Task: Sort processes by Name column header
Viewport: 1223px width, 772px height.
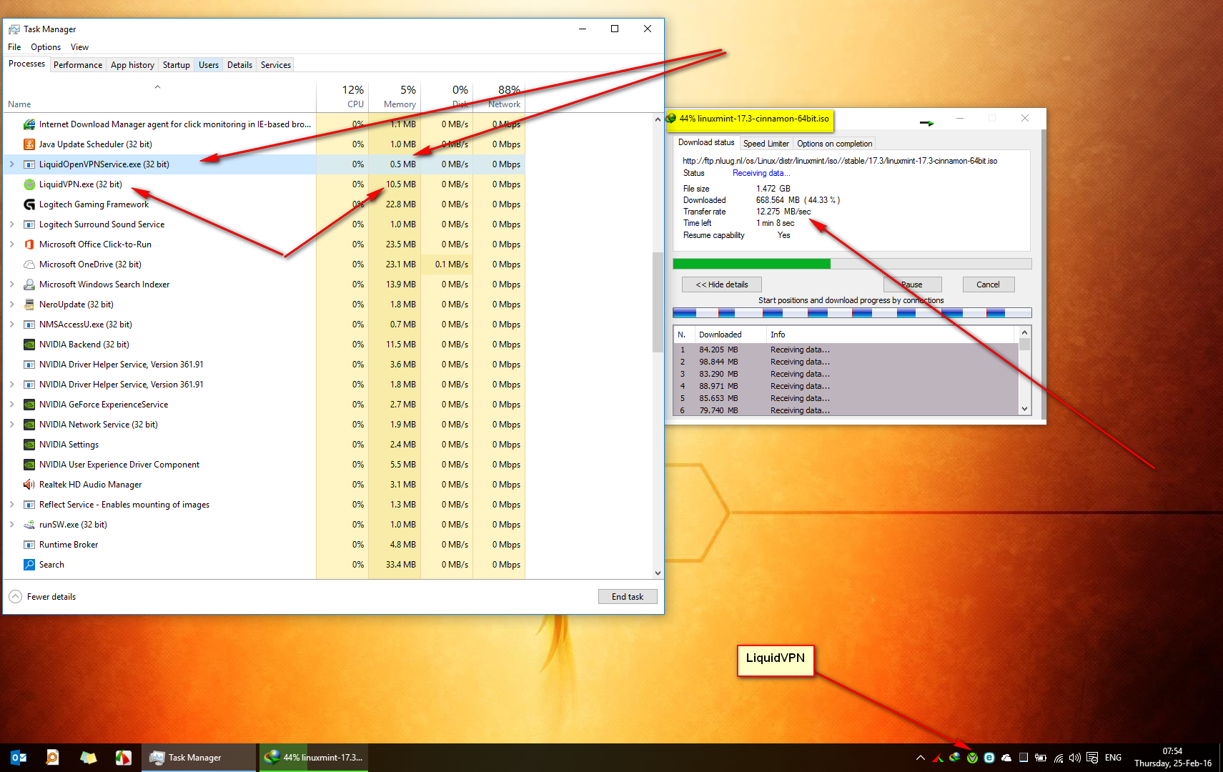Action: 160,97
